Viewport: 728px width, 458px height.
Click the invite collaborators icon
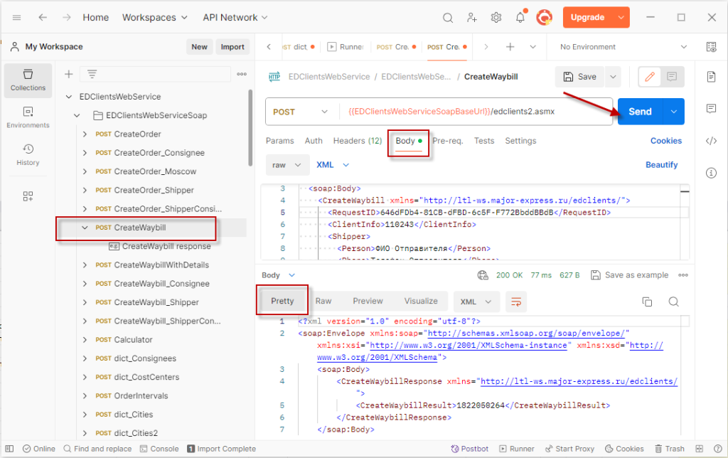tap(472, 18)
